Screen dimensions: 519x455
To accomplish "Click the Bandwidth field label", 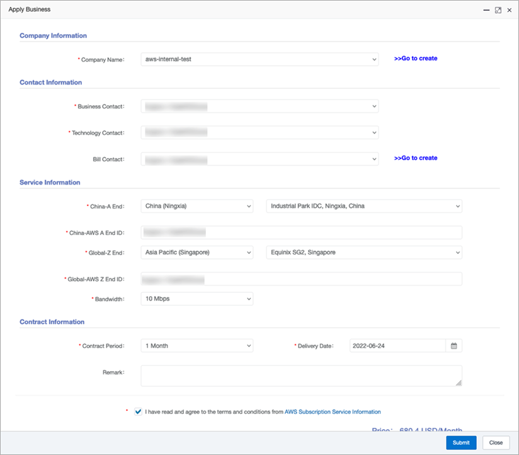I will [x=110, y=299].
